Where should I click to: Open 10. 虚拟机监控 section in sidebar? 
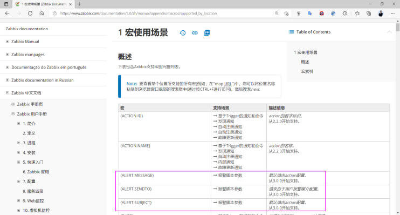click(x=36, y=210)
